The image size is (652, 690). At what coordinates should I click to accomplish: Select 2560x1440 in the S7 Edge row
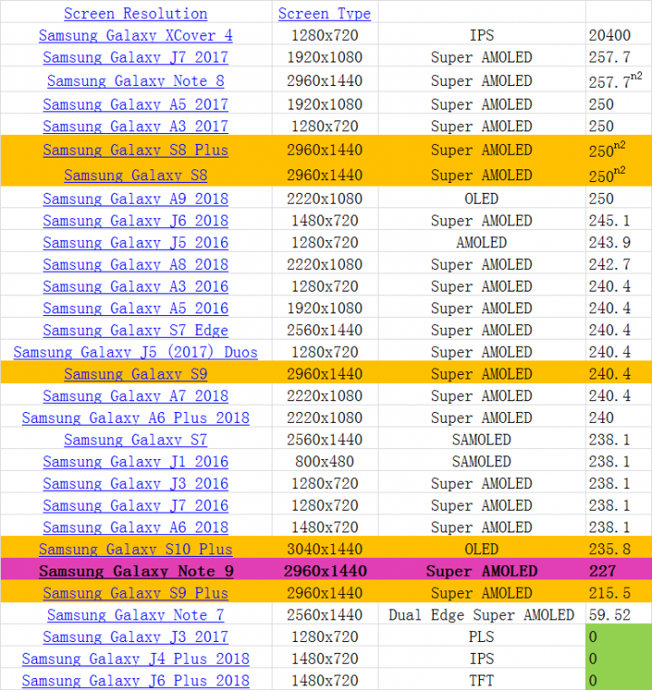point(325,331)
